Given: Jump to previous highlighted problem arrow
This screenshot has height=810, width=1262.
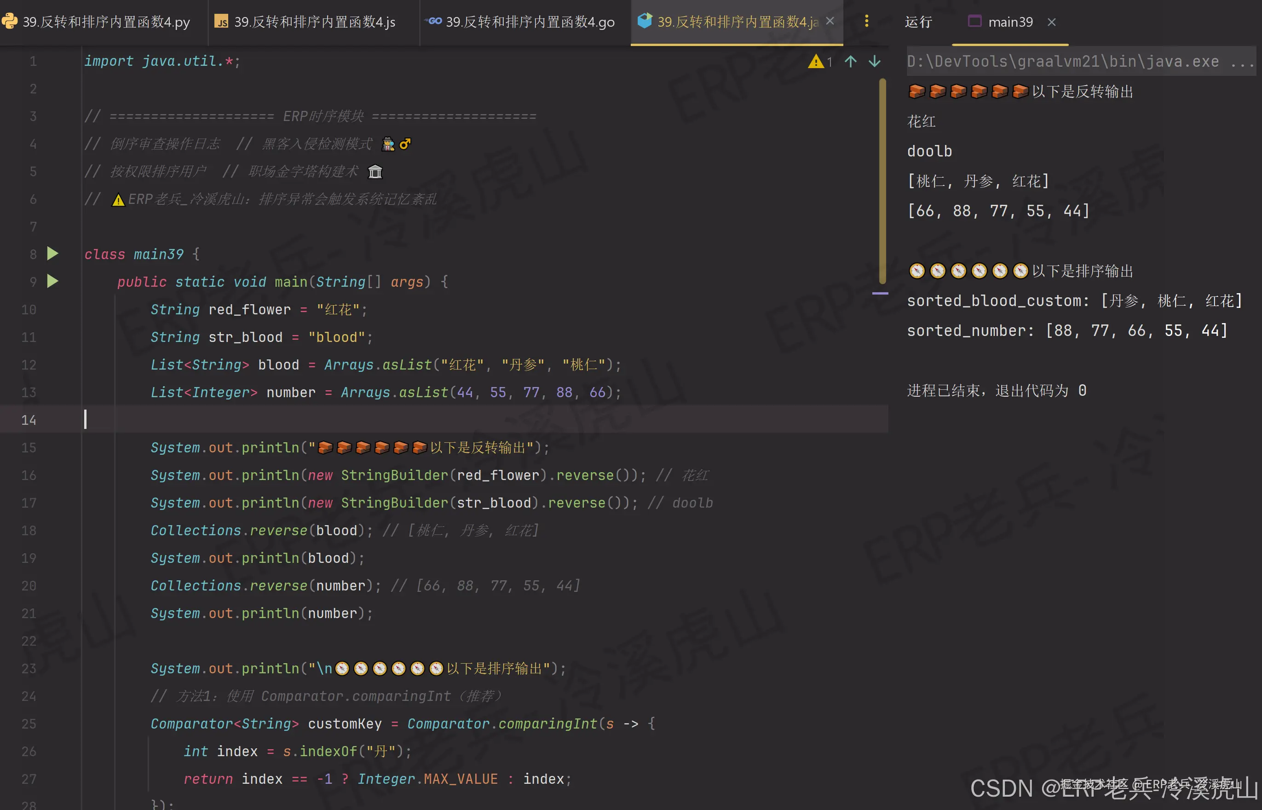Looking at the screenshot, I should [x=850, y=62].
